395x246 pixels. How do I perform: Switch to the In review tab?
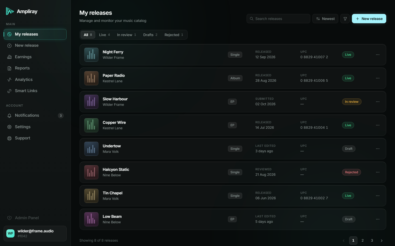coord(126,35)
